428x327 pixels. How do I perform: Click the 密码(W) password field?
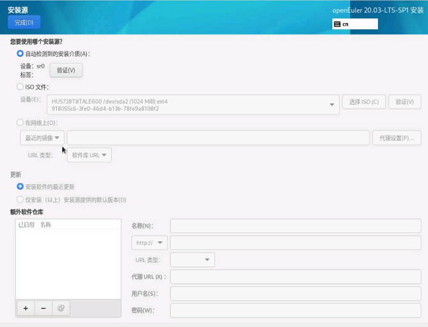click(x=295, y=310)
